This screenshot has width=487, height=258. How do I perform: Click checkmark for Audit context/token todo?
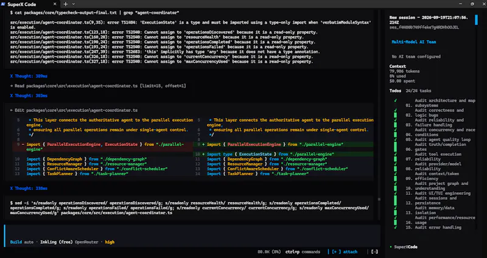point(395,173)
